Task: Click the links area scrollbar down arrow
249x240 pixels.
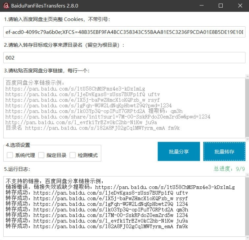Action: [247, 139]
